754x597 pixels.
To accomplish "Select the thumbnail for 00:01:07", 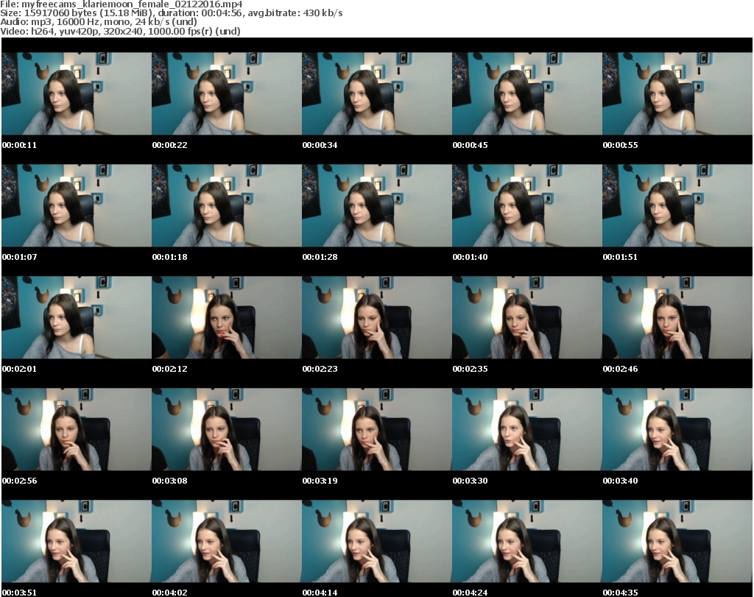I will (76, 205).
